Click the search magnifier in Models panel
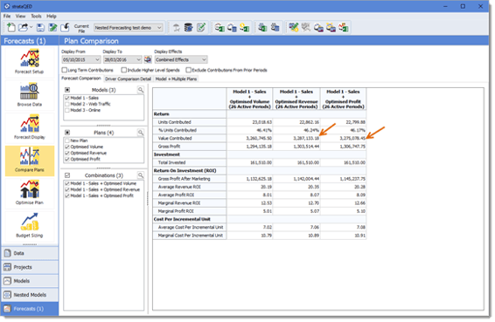 coord(141,90)
